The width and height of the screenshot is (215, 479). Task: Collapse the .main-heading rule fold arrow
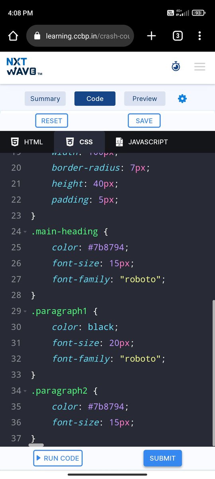point(25,232)
